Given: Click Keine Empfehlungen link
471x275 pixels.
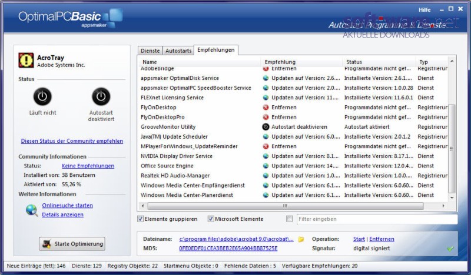Looking at the screenshot, I should tap(88, 166).
